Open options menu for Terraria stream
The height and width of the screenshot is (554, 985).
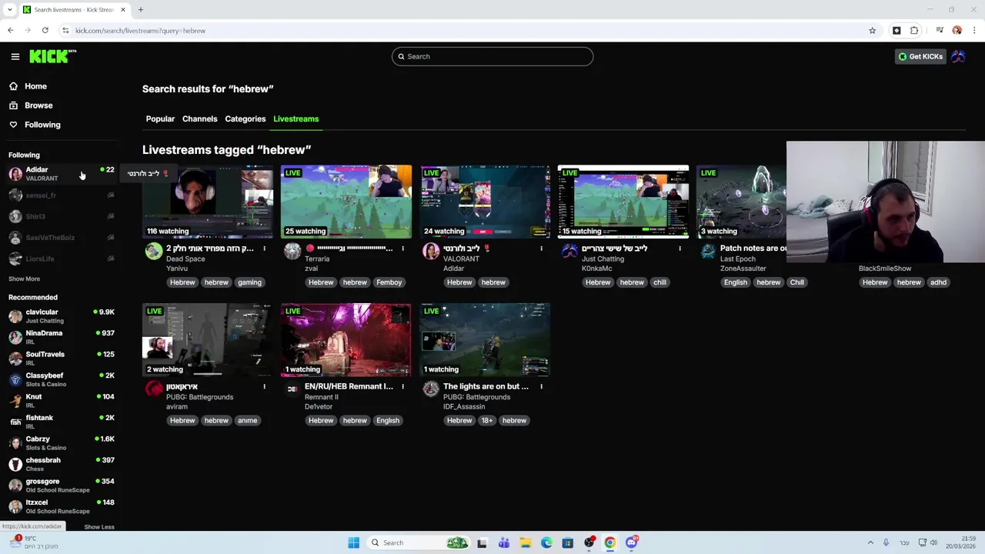402,249
